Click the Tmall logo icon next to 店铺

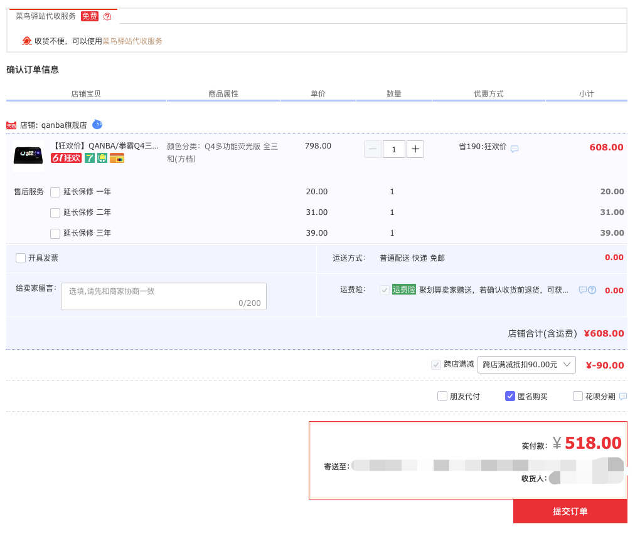click(x=11, y=125)
